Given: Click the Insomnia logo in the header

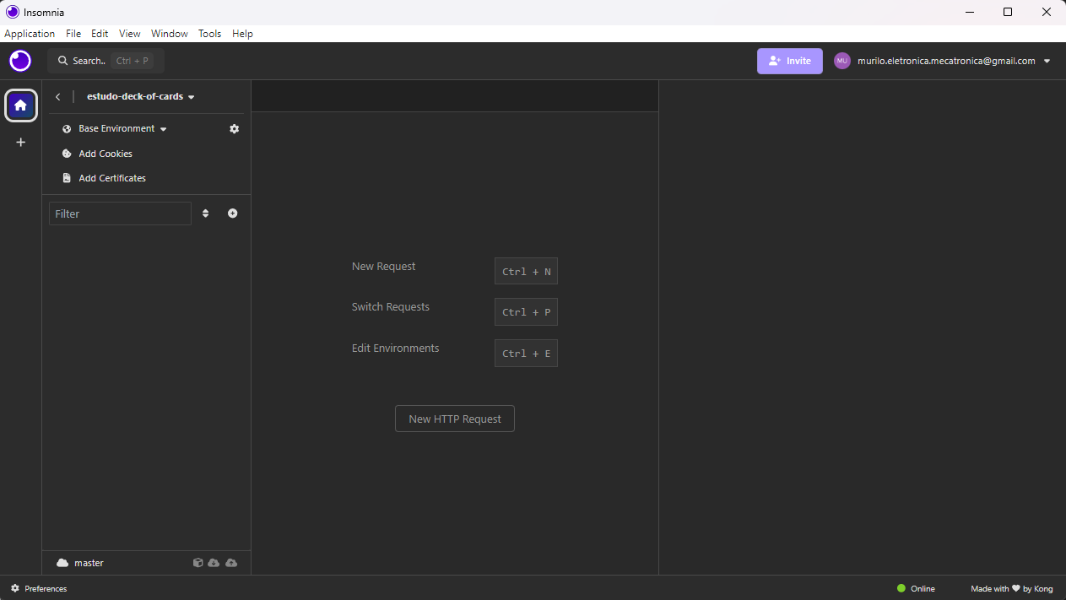Looking at the screenshot, I should (20, 61).
